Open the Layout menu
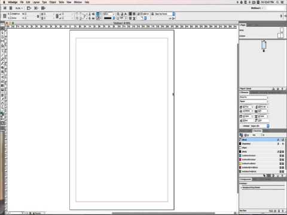 pos(36,2)
